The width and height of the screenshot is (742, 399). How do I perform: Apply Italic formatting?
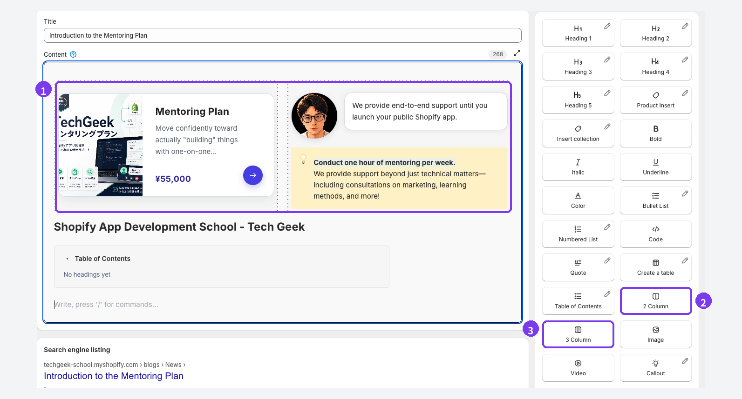tap(578, 167)
